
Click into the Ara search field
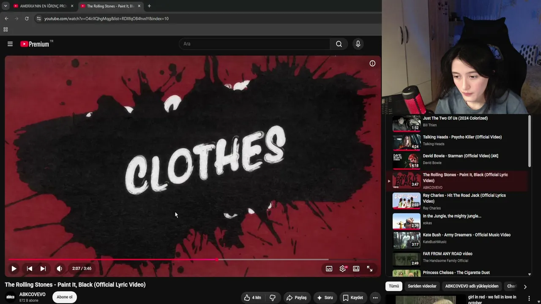[x=255, y=44]
